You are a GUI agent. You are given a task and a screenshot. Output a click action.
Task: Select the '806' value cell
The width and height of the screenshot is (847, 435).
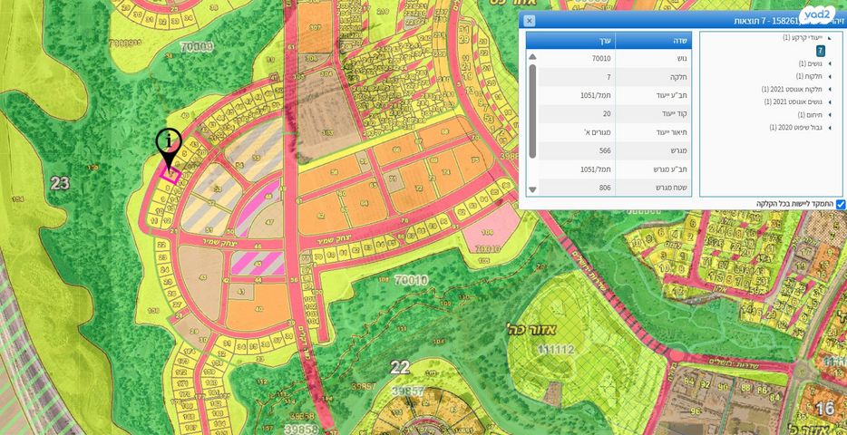click(x=578, y=188)
